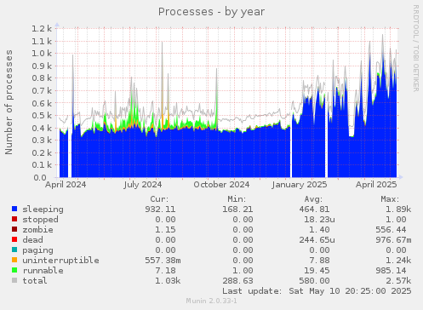Click sleeping maximum value 1.89k
The height and width of the screenshot is (310, 423).
[x=398, y=210]
